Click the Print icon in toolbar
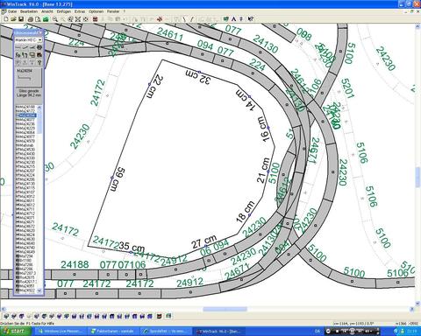 [30, 19]
